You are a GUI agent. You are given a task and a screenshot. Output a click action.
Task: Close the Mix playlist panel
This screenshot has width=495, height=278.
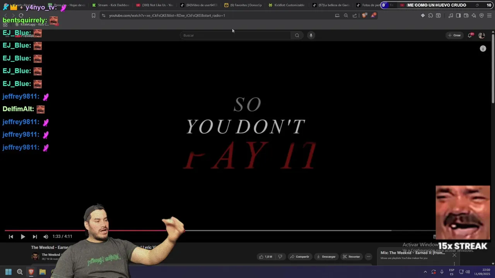coord(454,255)
